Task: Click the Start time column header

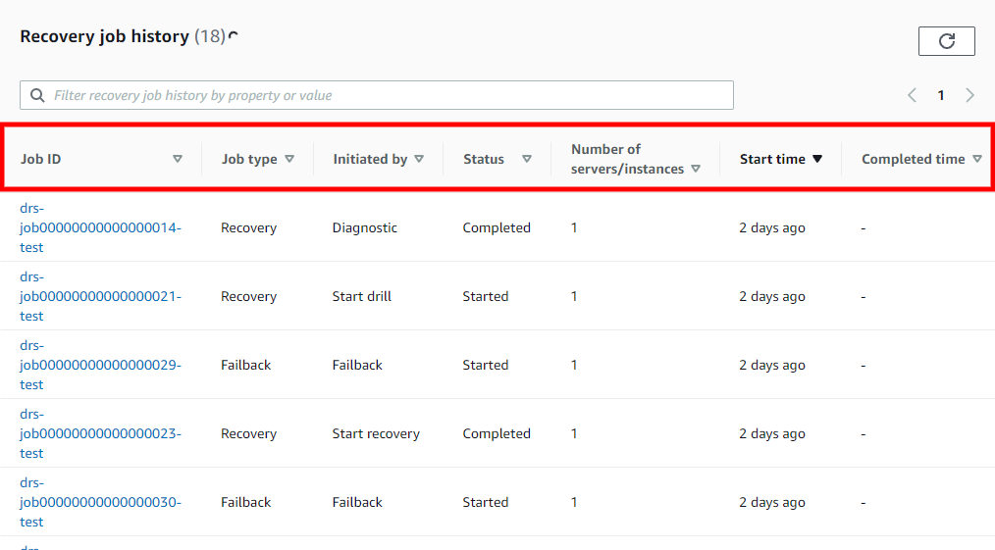Action: pyautogui.click(x=772, y=159)
